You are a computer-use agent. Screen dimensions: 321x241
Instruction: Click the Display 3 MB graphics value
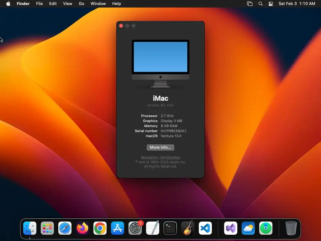click(171, 121)
